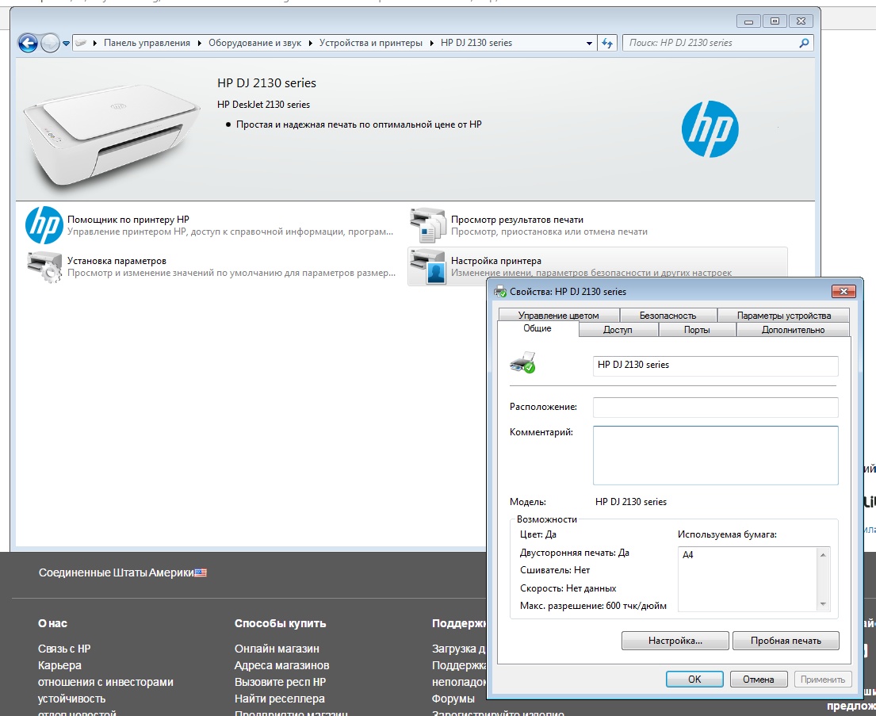Minimize the Explorer window
The height and width of the screenshot is (716, 876).
point(748,21)
